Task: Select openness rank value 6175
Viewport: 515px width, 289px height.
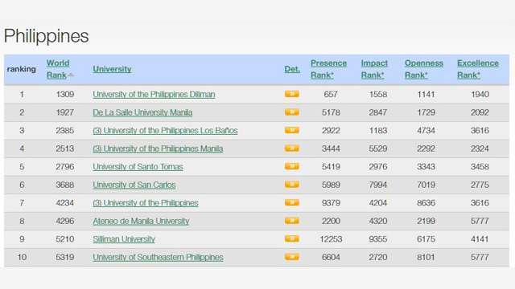Action: [x=426, y=239]
